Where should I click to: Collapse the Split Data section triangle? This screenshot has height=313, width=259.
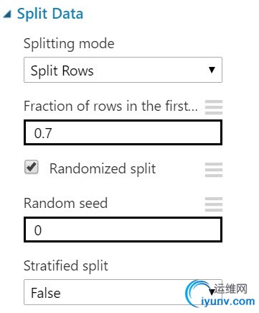click(7, 14)
